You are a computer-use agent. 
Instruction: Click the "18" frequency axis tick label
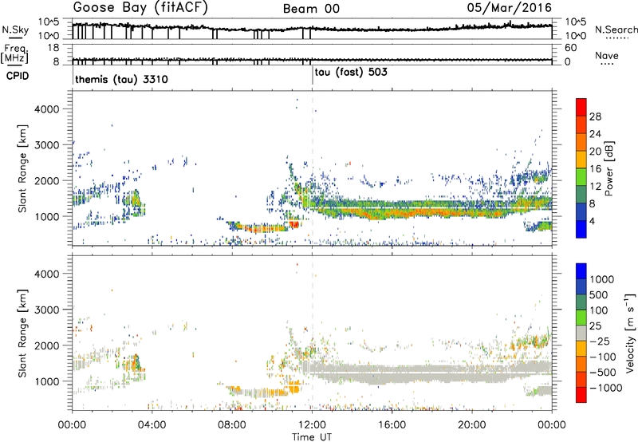[x=53, y=48]
